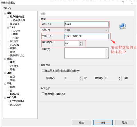The height and width of the screenshot is (127, 137).
Task: Collapse the 连接 tree node
Action: 5,13
